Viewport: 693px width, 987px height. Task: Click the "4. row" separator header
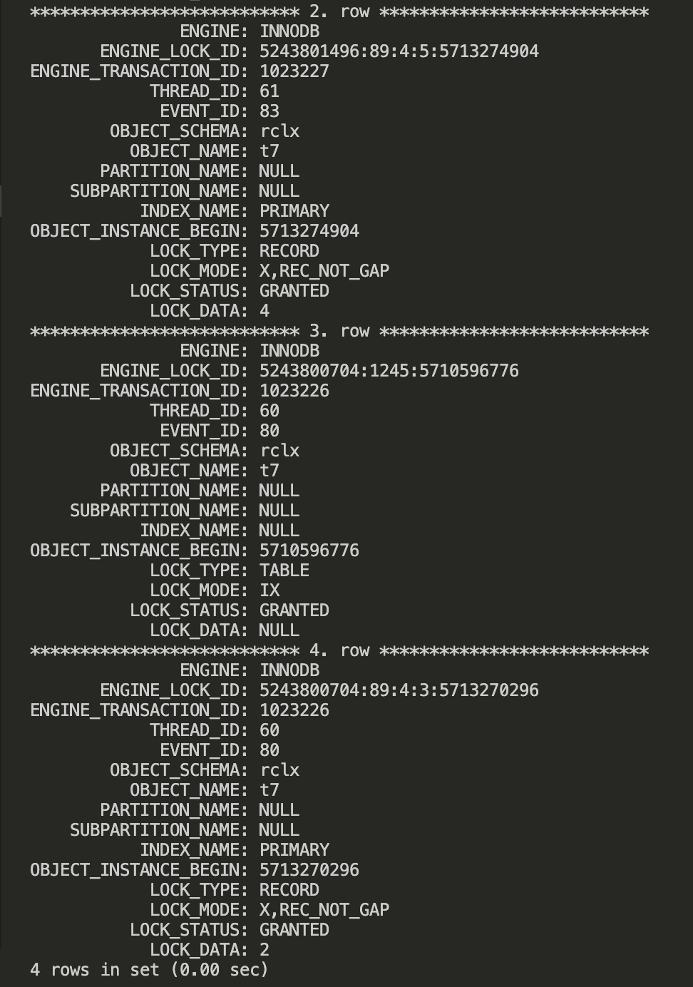point(339,651)
